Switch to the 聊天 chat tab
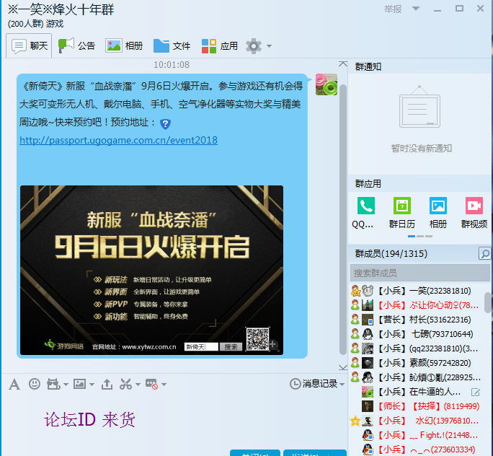The height and width of the screenshot is (456, 493). 30,46
